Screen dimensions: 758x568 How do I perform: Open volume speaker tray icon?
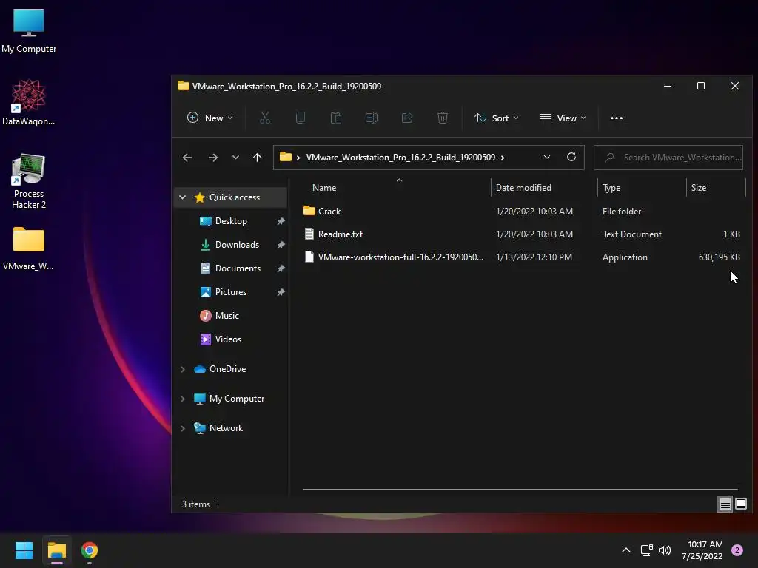click(665, 550)
